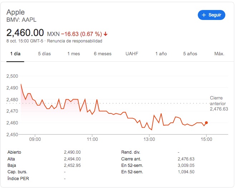Select the 1 día tab
Viewport: 240px width, 189px height.
pos(16,54)
